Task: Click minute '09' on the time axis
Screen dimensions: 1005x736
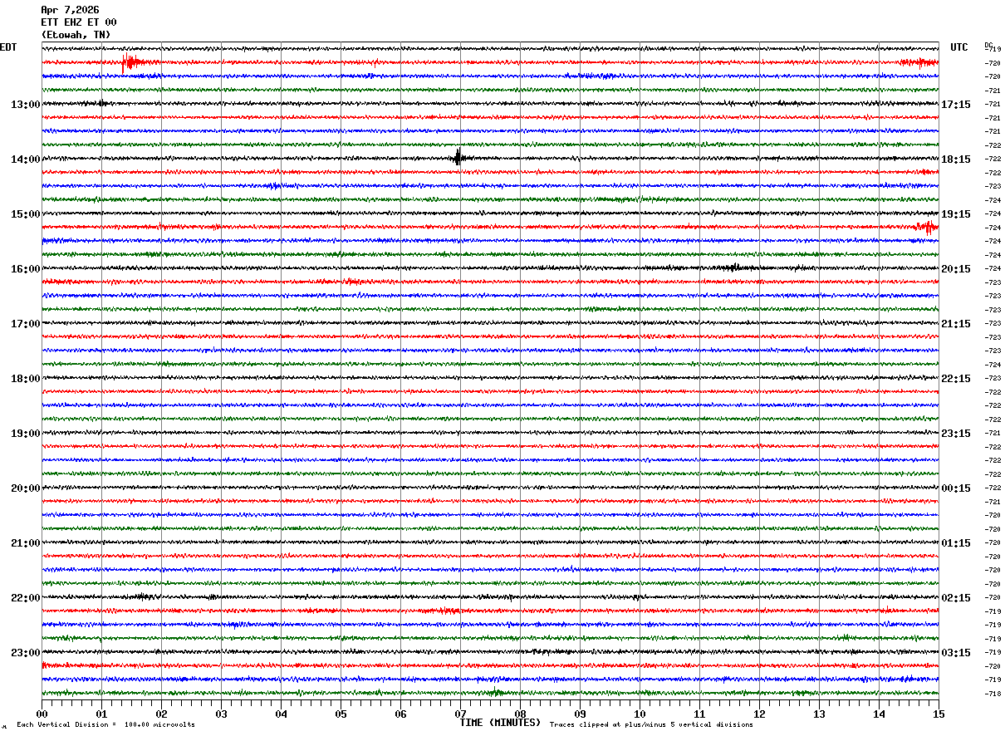Action: coord(580,714)
